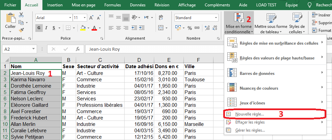Click the Insérer cells button
This screenshot has width=332, height=140.
321,15
